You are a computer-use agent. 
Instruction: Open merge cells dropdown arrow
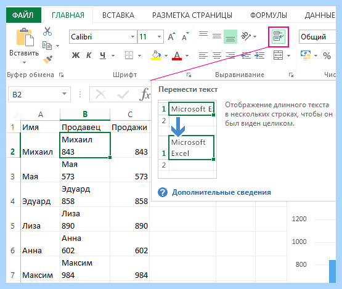click(289, 55)
